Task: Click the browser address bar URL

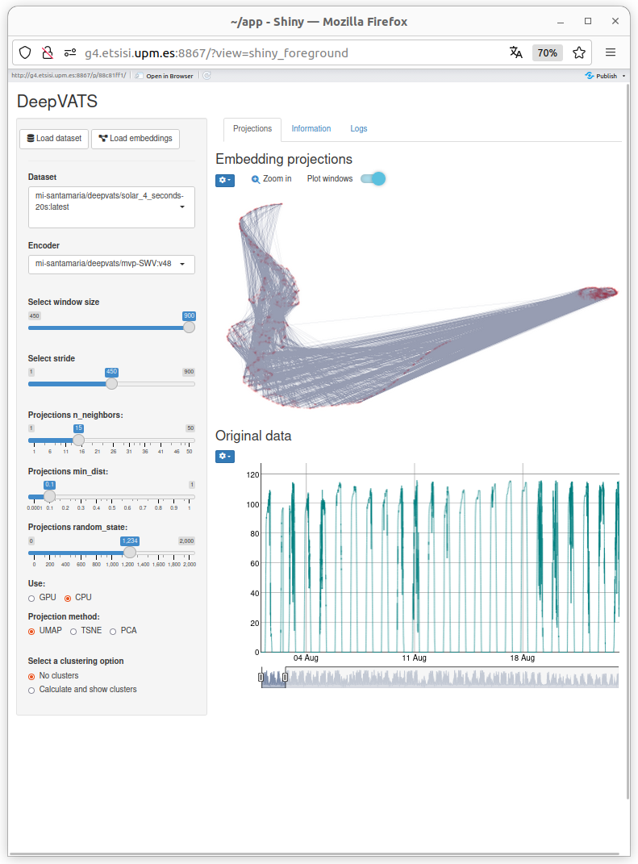Action: [x=216, y=53]
